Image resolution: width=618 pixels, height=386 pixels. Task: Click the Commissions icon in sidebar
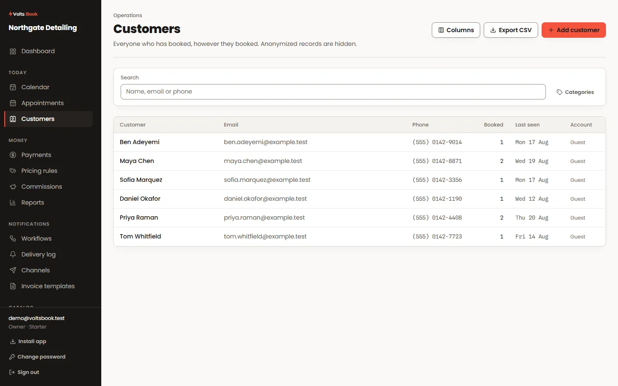[13, 187]
